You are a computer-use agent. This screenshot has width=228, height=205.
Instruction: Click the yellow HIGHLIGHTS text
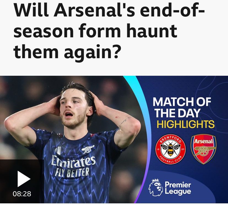pos(186,124)
